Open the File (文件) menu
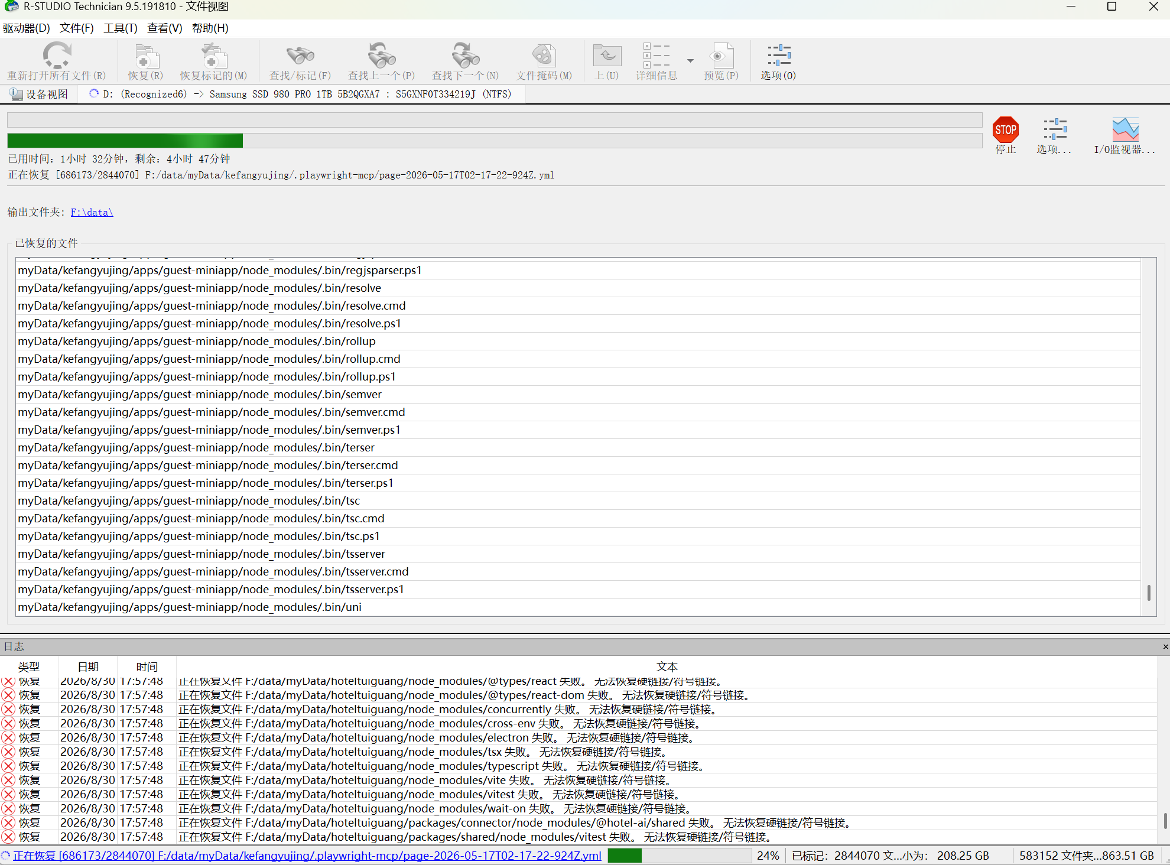 [77, 28]
